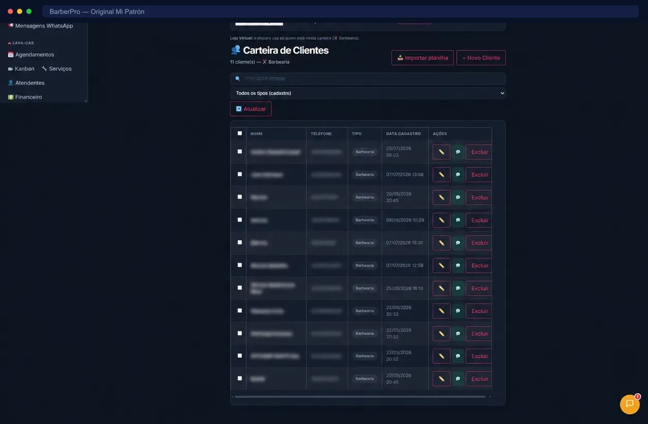Screen dimensions: 648x424
Task: Go to Financeiro in the sidebar
Action: [25, 97]
